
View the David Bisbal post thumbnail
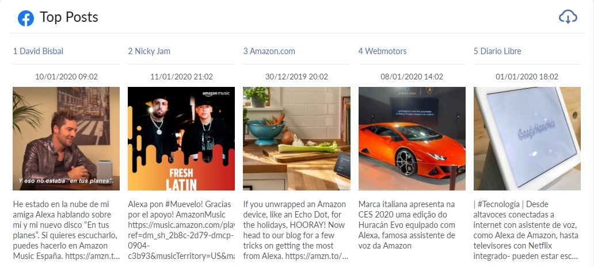[x=66, y=139]
